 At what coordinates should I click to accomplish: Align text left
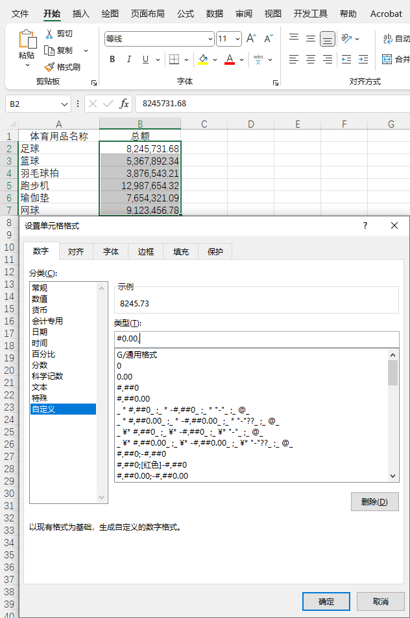click(294, 60)
